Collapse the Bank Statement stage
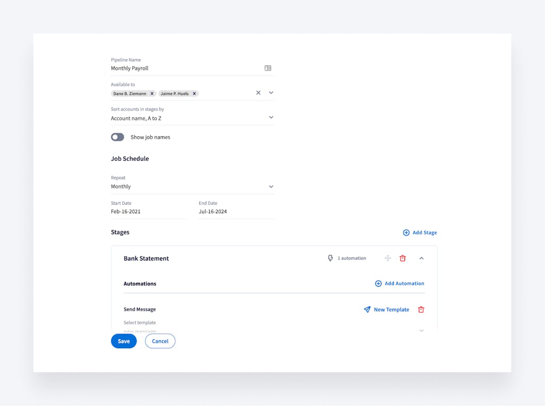This screenshot has width=545, height=410. tap(422, 258)
